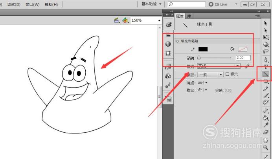This screenshot has height=159, width=272.
Task: Click the search box in the menu bar
Action: click(187, 4)
